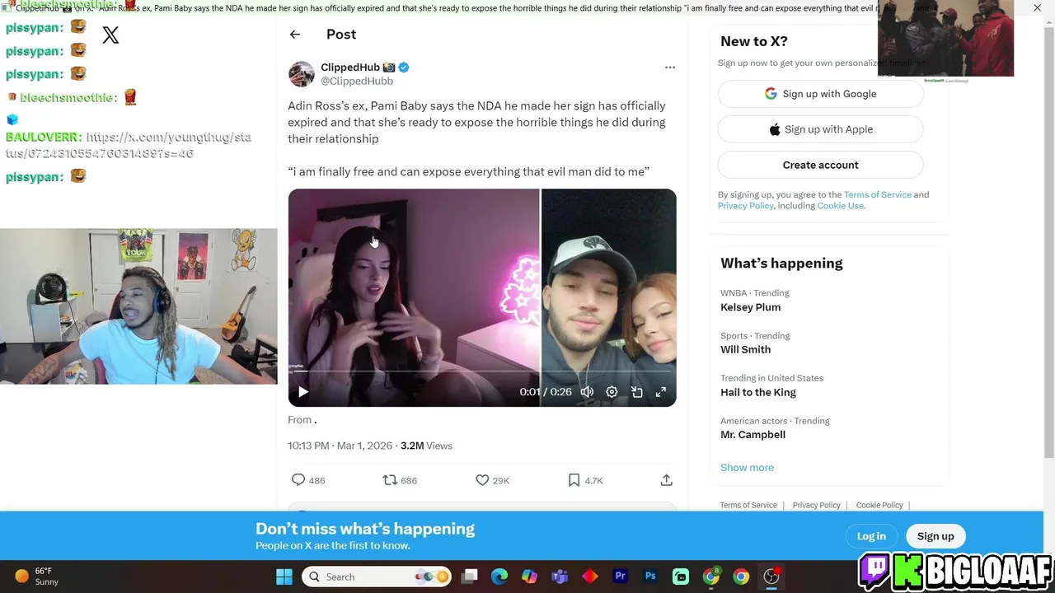Click the 3.2M Views count
This screenshot has width=1055, height=593.
[x=426, y=446]
